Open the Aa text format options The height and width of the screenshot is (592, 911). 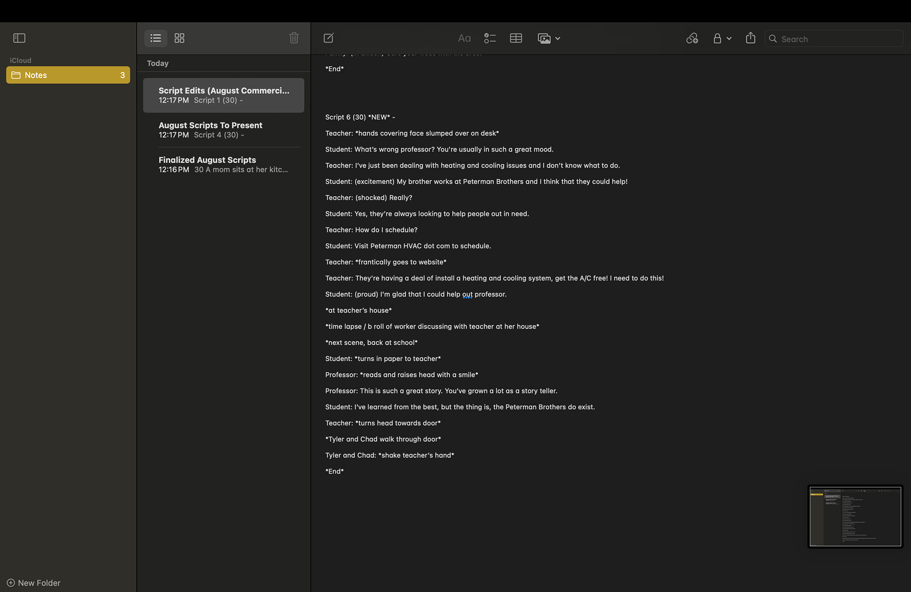pos(464,38)
